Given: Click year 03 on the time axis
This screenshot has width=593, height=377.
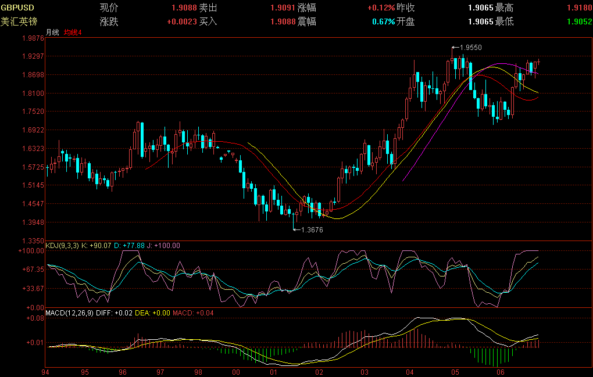Looking at the screenshot, I should click(x=364, y=371).
